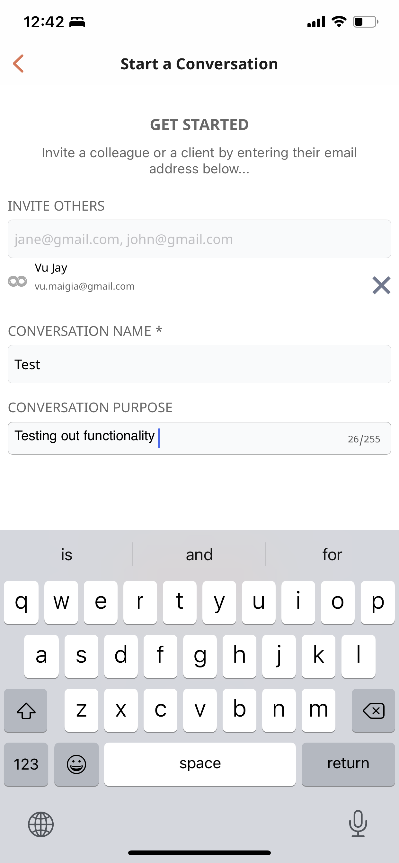
Task: Tap the back arrow icon
Action: click(18, 64)
